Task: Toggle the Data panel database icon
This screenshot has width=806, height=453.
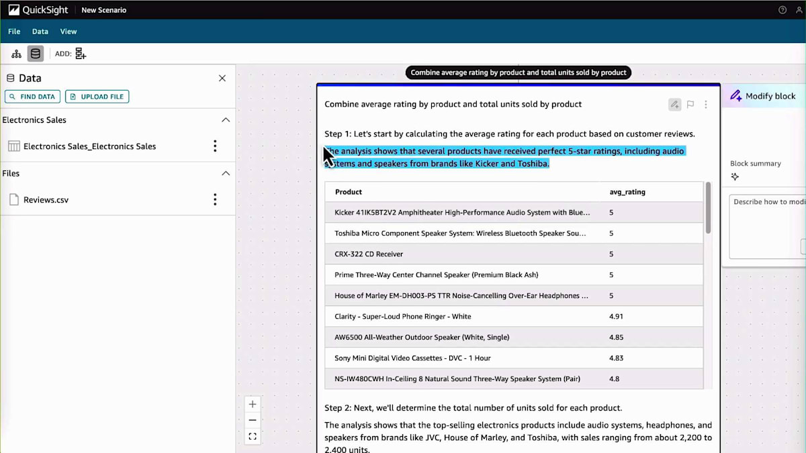Action: [x=36, y=54]
